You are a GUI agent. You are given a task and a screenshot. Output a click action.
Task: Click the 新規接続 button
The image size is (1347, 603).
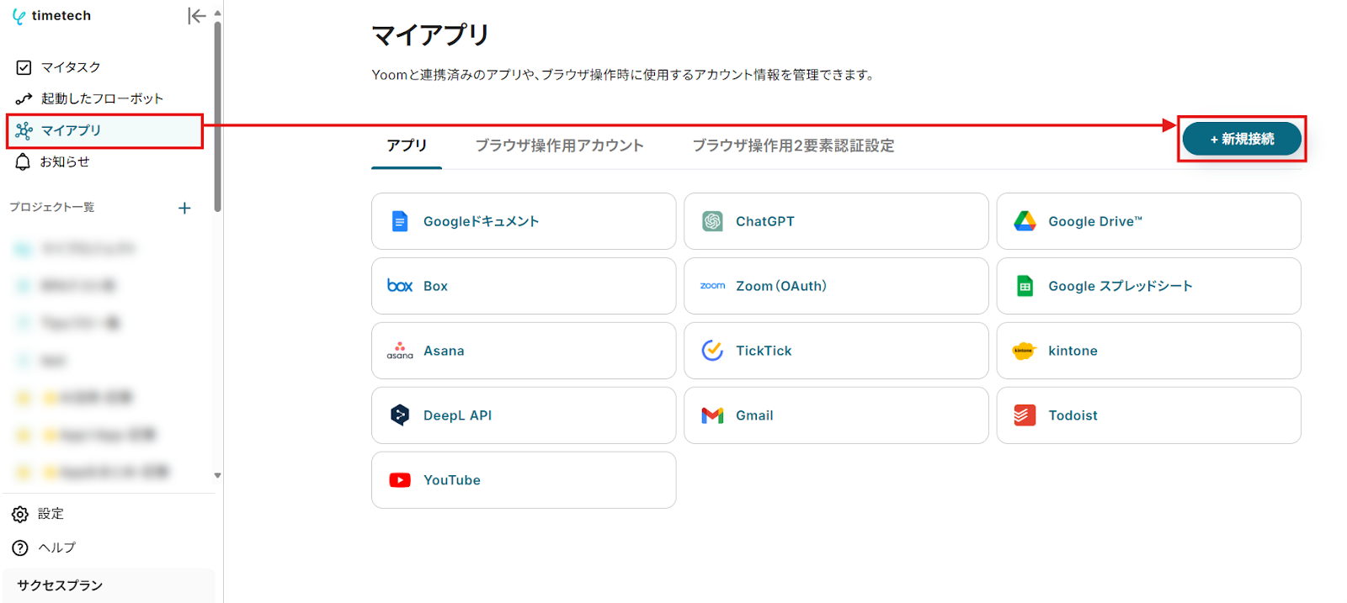point(1242,139)
